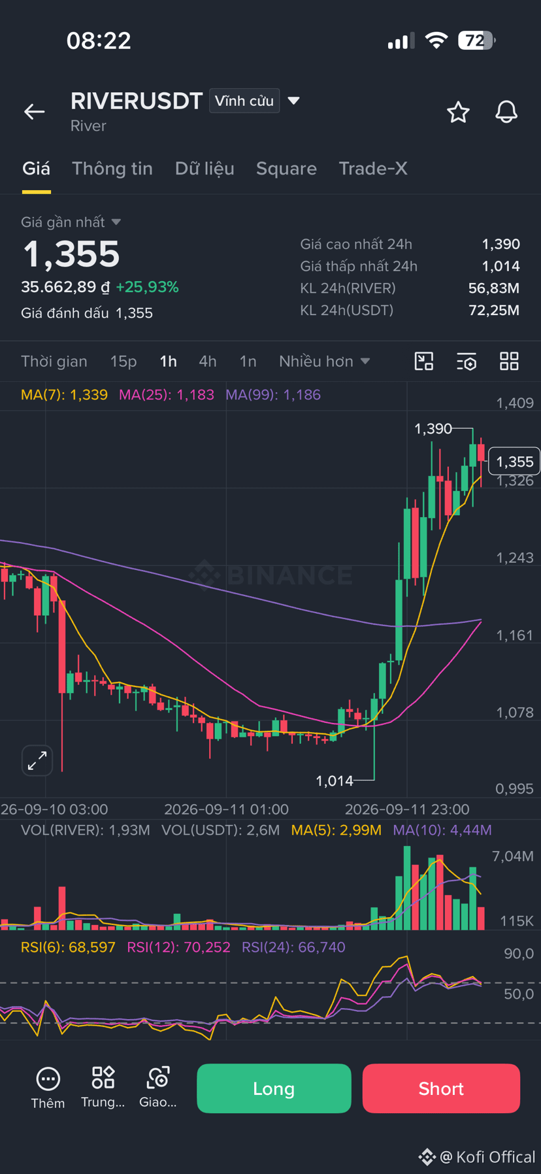Add RIVERUSDT to favorites with star icon
This screenshot has height=1174, width=541.
tap(458, 112)
